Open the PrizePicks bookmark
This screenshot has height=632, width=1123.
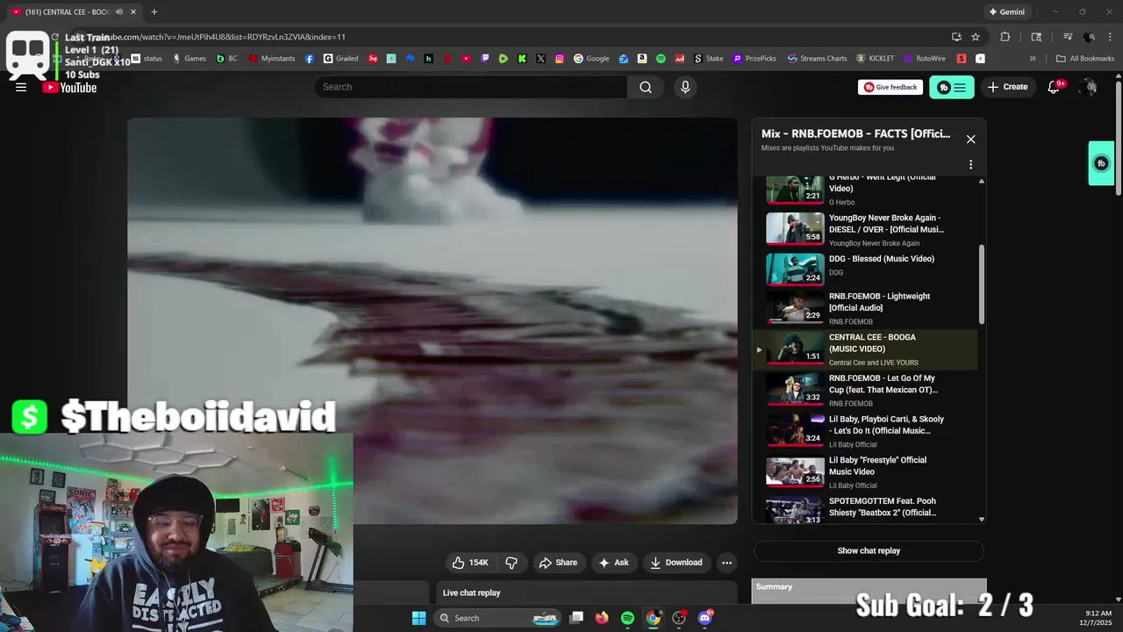[755, 59]
